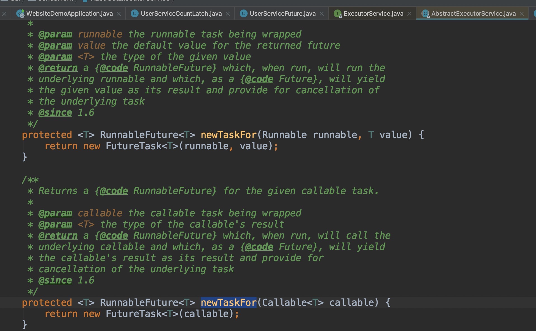Image resolution: width=536 pixels, height=331 pixels.
Task: Close the UserServiceFuture.java tab
Action: tap(322, 14)
